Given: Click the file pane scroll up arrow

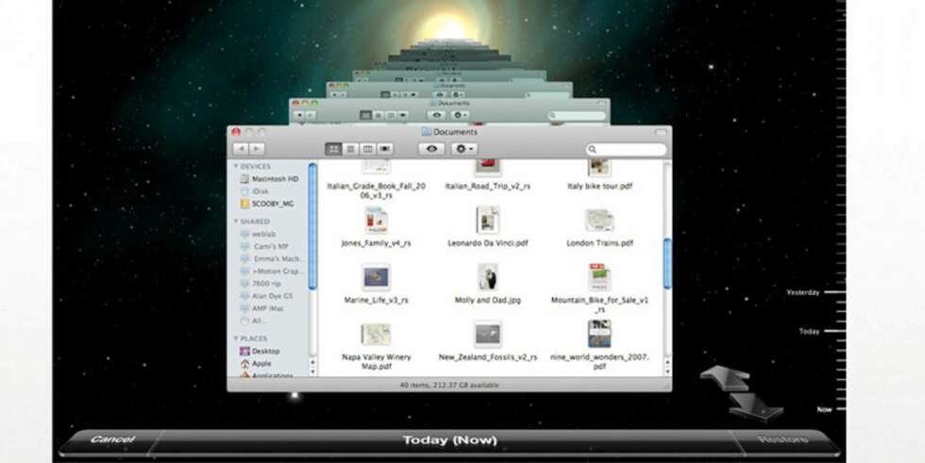Looking at the screenshot, I should click(667, 363).
